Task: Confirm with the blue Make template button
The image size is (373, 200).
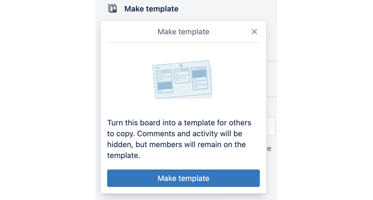Action: pyautogui.click(x=183, y=178)
